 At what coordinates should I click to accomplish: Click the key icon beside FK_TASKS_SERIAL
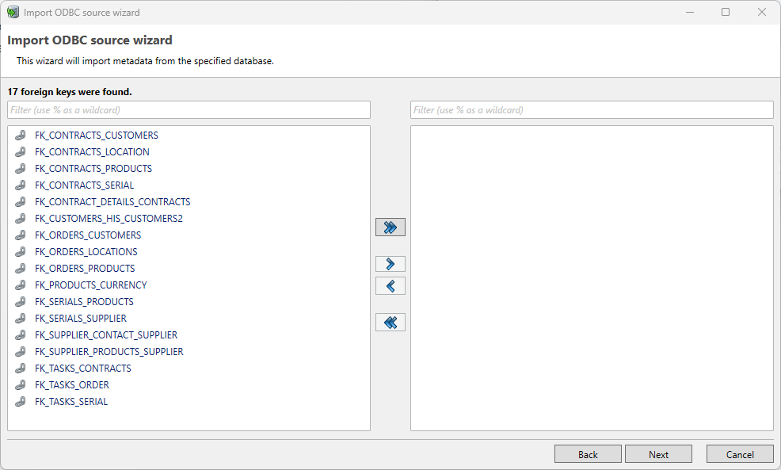[x=20, y=401]
